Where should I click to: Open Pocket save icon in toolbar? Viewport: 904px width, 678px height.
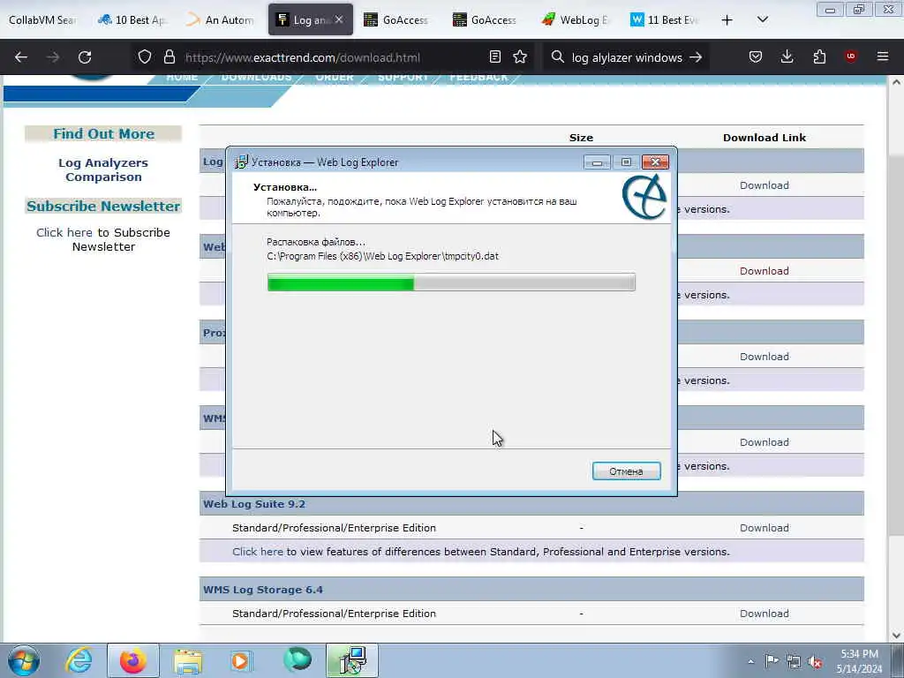coord(756,57)
